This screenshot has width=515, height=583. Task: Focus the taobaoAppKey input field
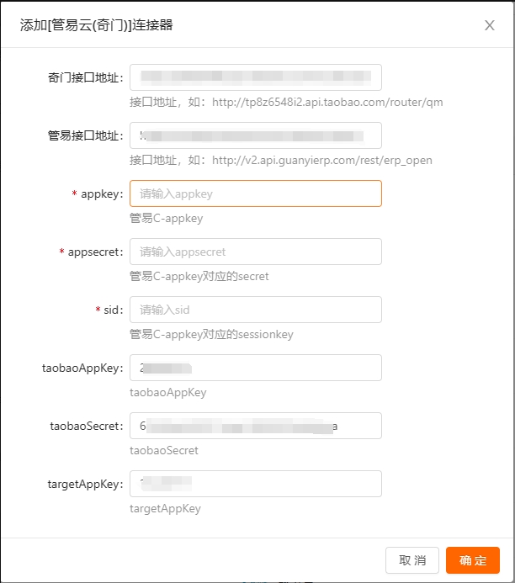point(255,368)
